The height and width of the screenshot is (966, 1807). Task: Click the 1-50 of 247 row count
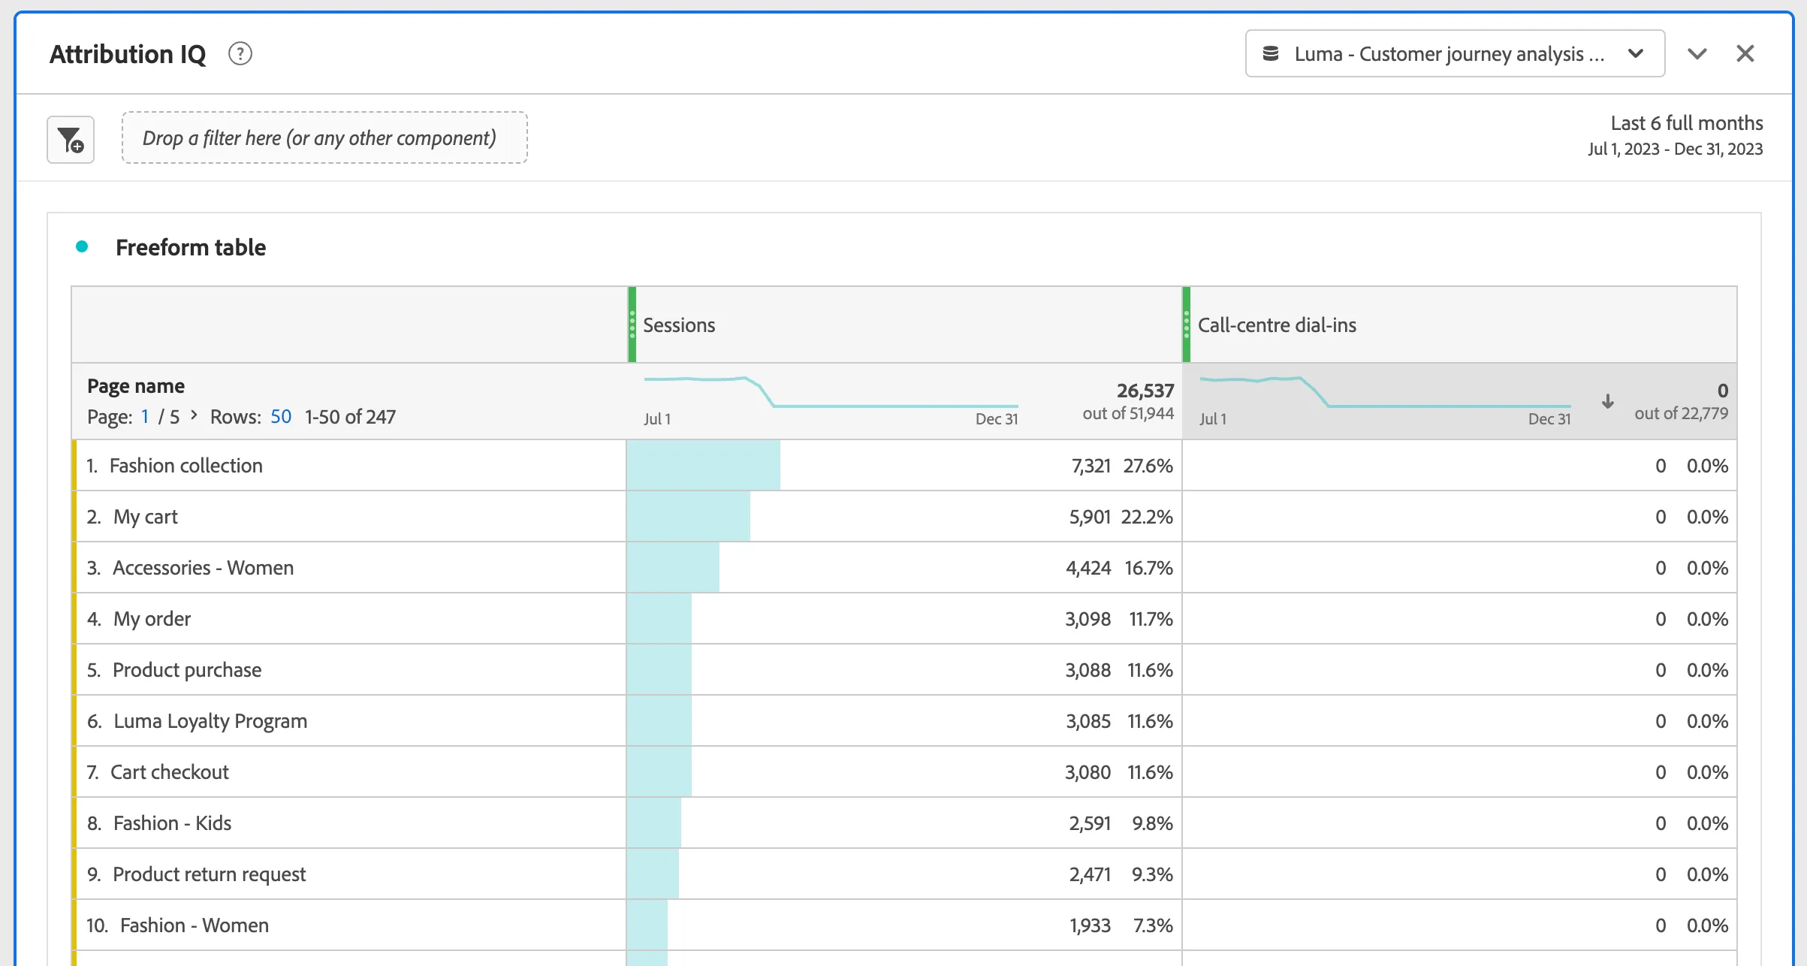[x=350, y=417]
